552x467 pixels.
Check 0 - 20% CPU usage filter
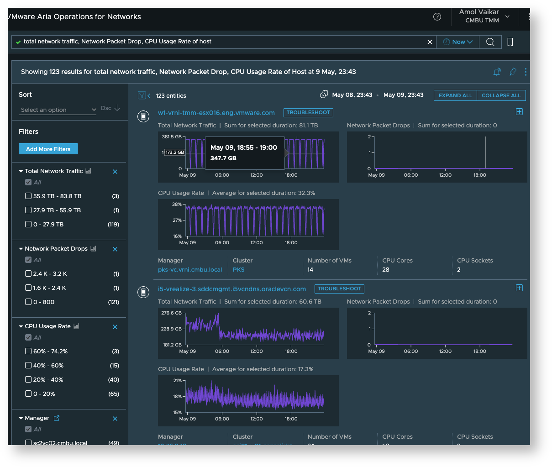28,394
